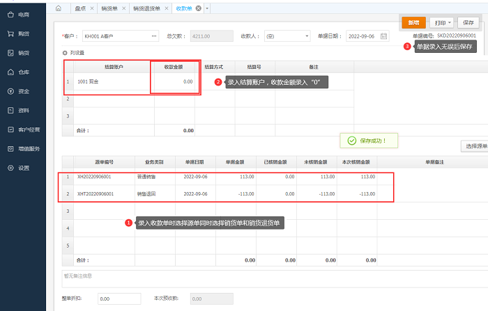Image resolution: width=488 pixels, height=311 pixels.
Task: Open the 打印 dropdown button
Action: click(441, 22)
